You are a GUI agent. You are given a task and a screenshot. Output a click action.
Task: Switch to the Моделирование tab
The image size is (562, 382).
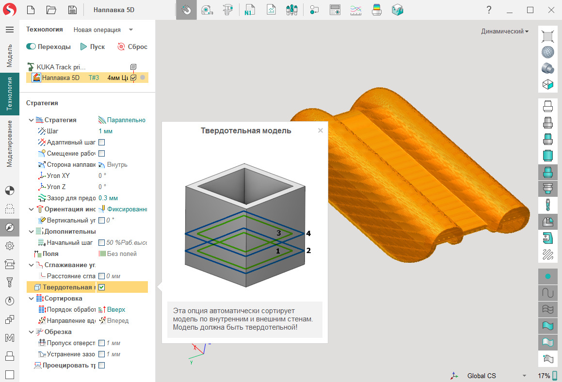[9, 144]
